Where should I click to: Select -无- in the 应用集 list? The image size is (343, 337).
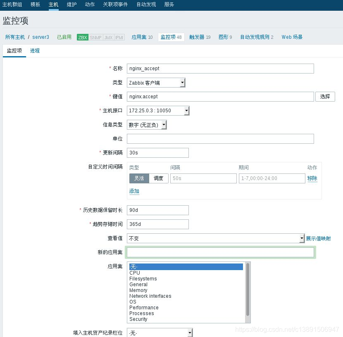pyautogui.click(x=186, y=267)
